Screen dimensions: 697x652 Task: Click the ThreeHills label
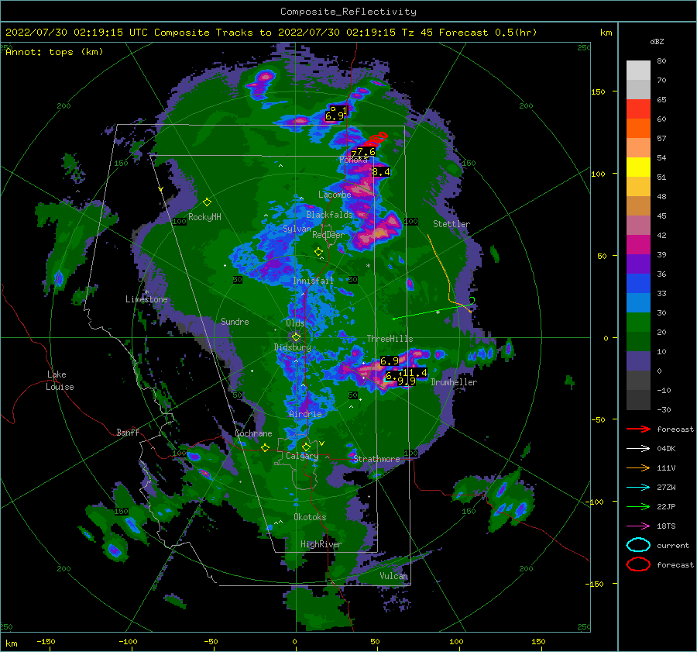coord(390,339)
